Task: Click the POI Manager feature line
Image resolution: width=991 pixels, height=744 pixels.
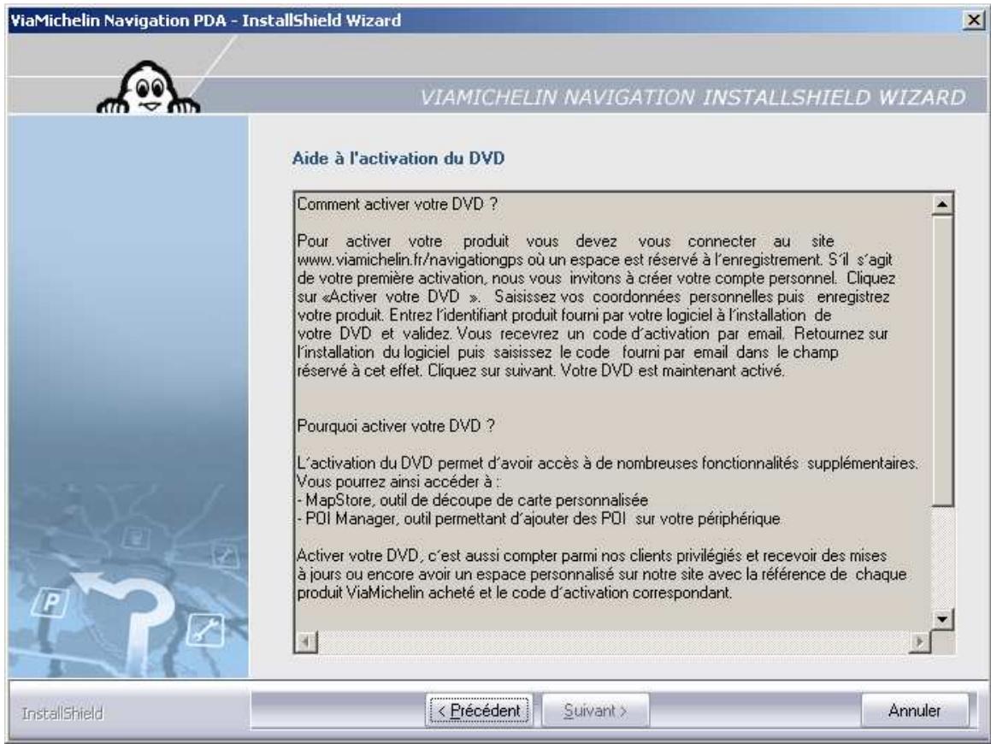Action: [x=540, y=519]
